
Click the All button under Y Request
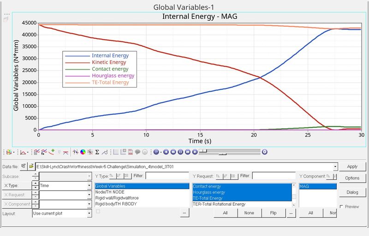225,213
